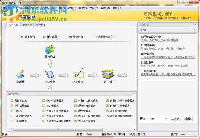Open the 供应链系统 description link
200x138 pixels.
(x=164, y=66)
